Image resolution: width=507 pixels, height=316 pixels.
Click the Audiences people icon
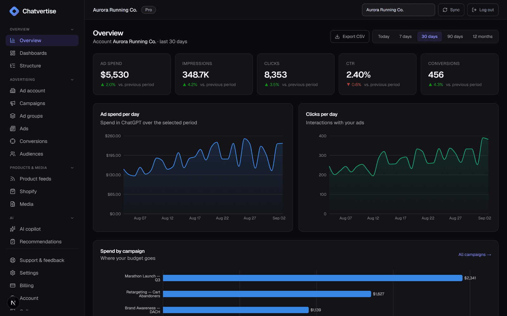[13, 154]
